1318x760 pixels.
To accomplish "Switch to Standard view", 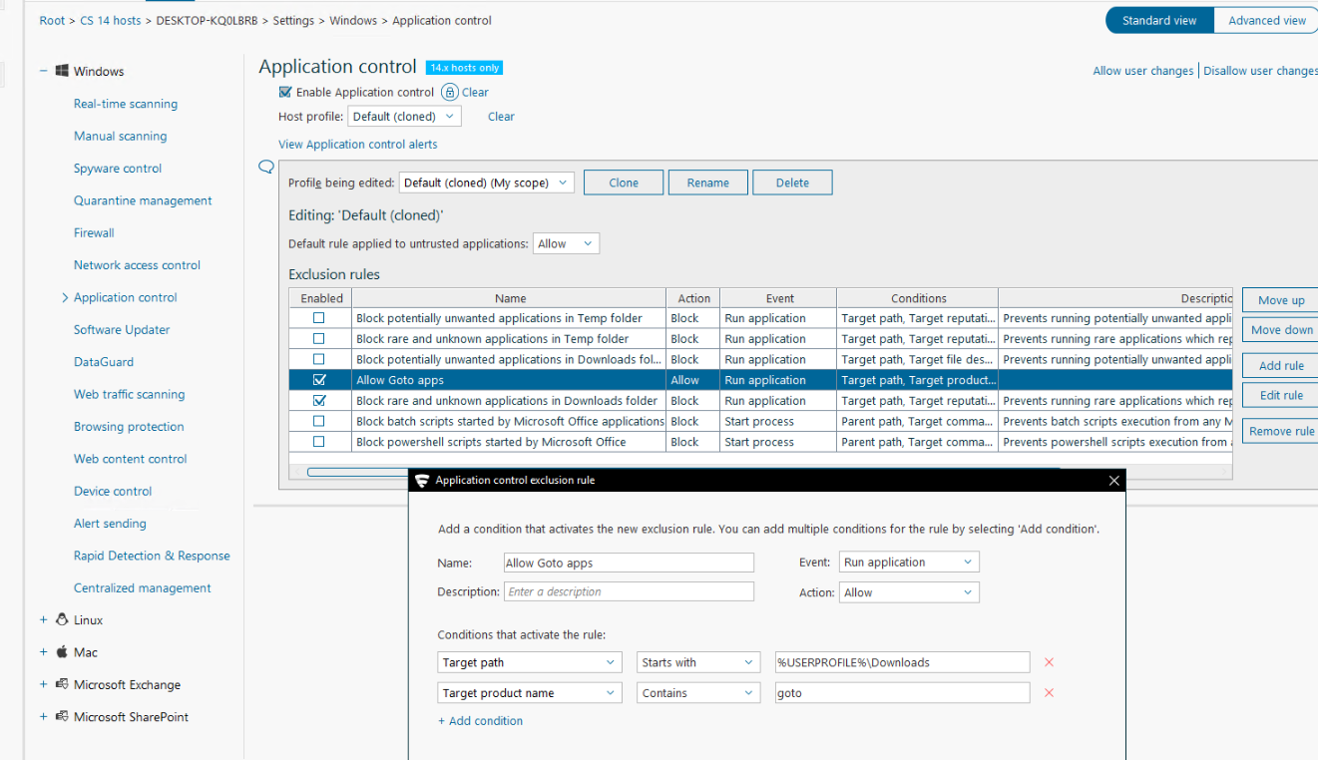I will pyautogui.click(x=1159, y=21).
